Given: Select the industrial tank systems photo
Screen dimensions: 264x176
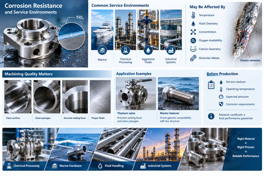Looking at the screenshot, I should point(171,30).
